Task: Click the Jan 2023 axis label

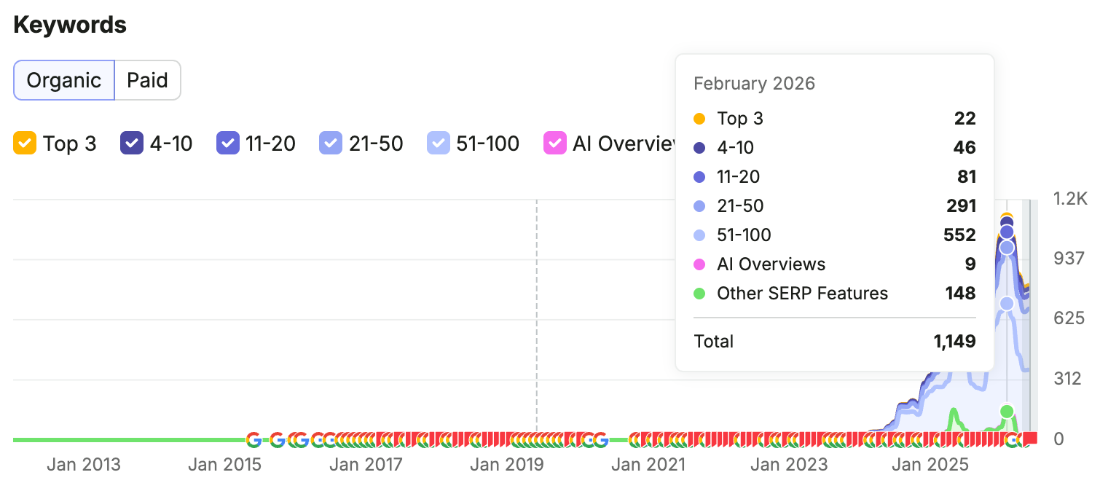Action: 789,465
